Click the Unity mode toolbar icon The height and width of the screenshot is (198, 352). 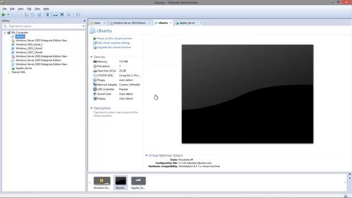tap(69, 15)
